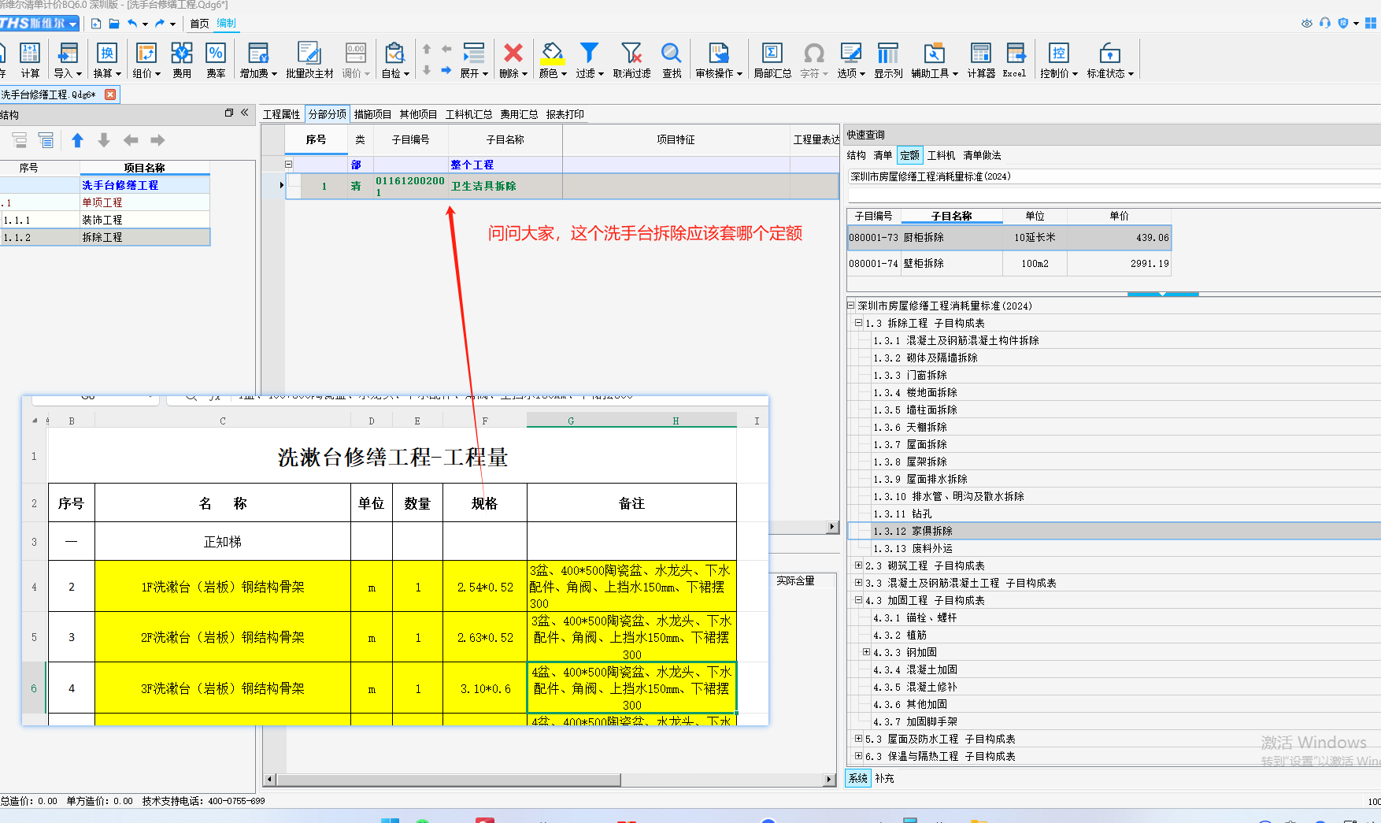Image resolution: width=1381 pixels, height=823 pixels.
Task: Open the 计算器 calculator
Action: coord(981,60)
